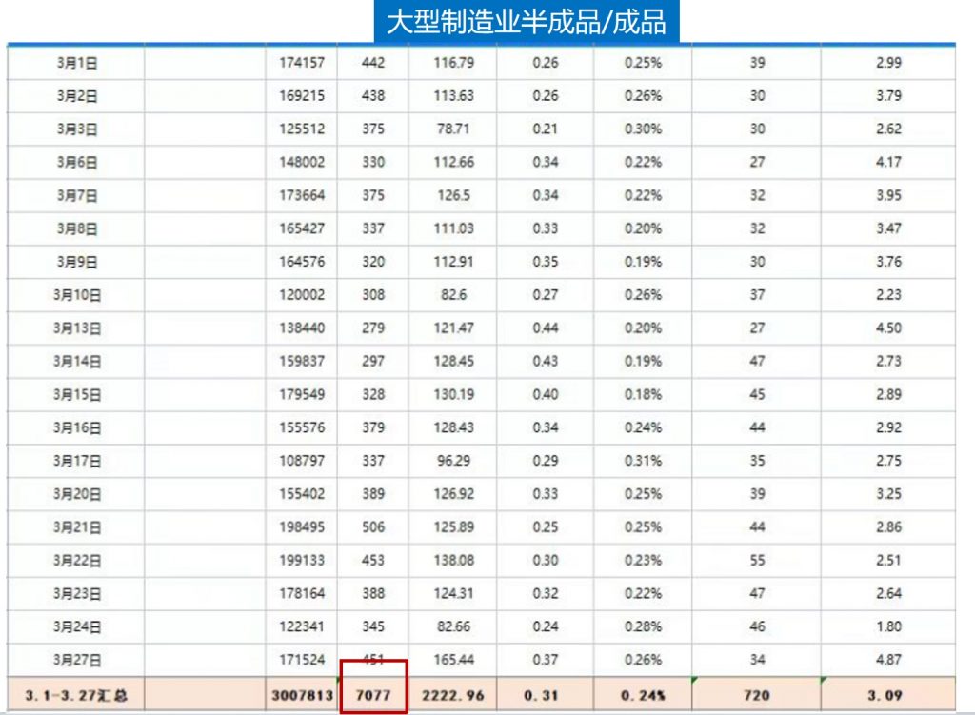Click the value 174157 in 3月1日 row
The width and height of the screenshot is (975, 715).
pyautogui.click(x=302, y=62)
